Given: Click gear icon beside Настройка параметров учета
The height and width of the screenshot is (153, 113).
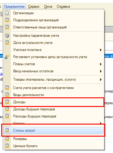Looking at the screenshot, I should pos(7,36).
